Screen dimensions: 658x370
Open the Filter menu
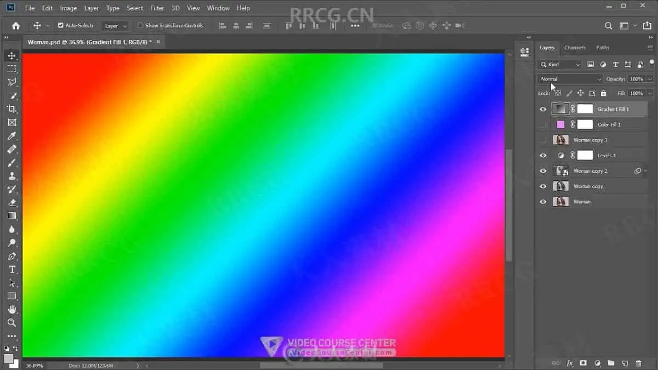point(157,8)
